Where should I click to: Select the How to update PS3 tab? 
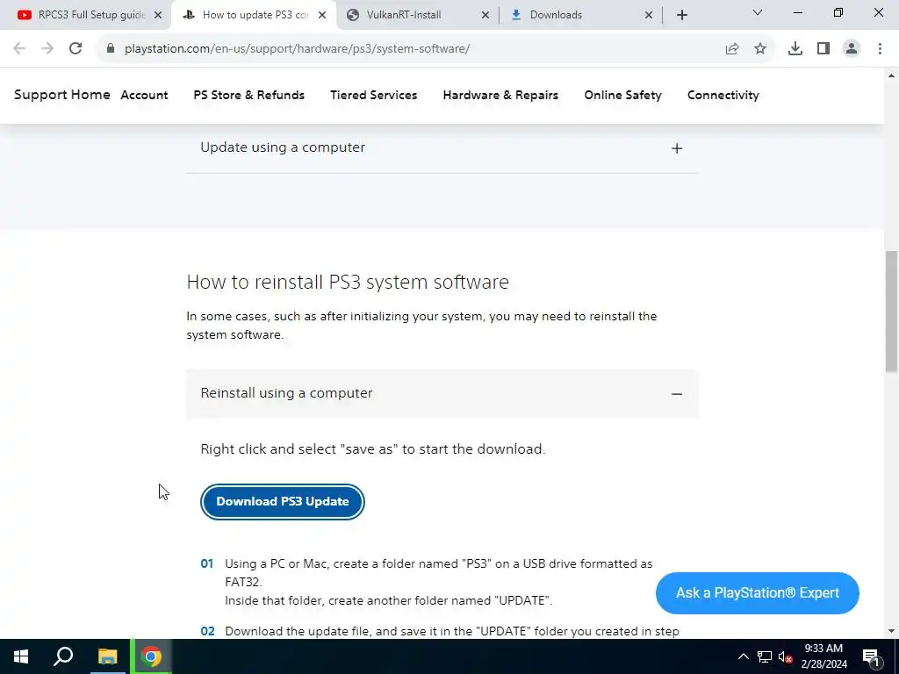tap(255, 15)
